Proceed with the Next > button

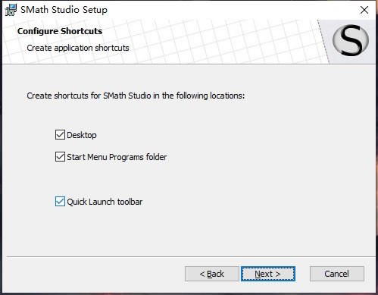[268, 274]
